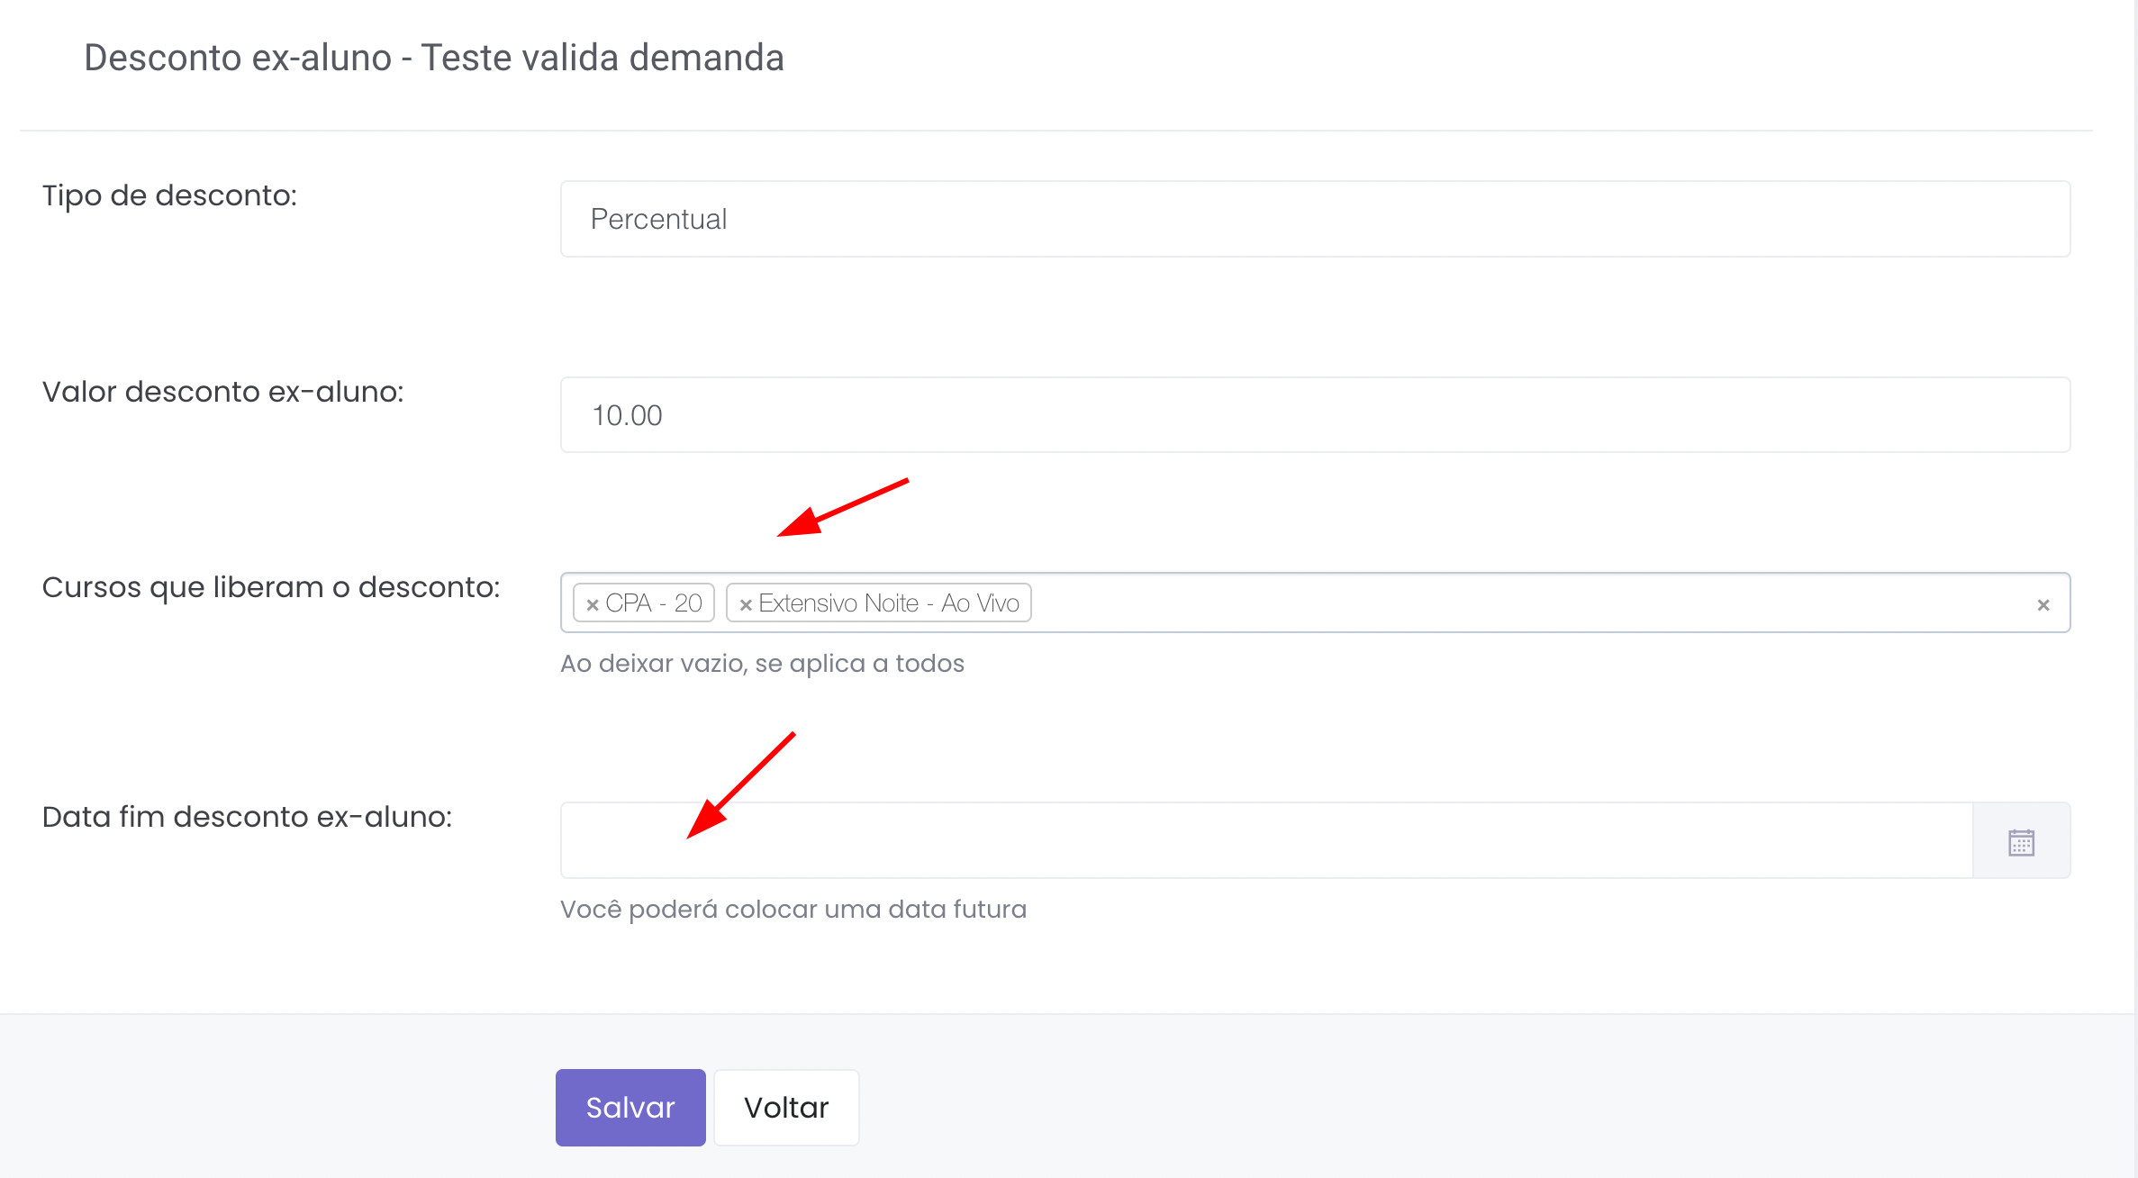
Task: Click the "Cursos que liberam o desconto:" label
Action: [270, 587]
